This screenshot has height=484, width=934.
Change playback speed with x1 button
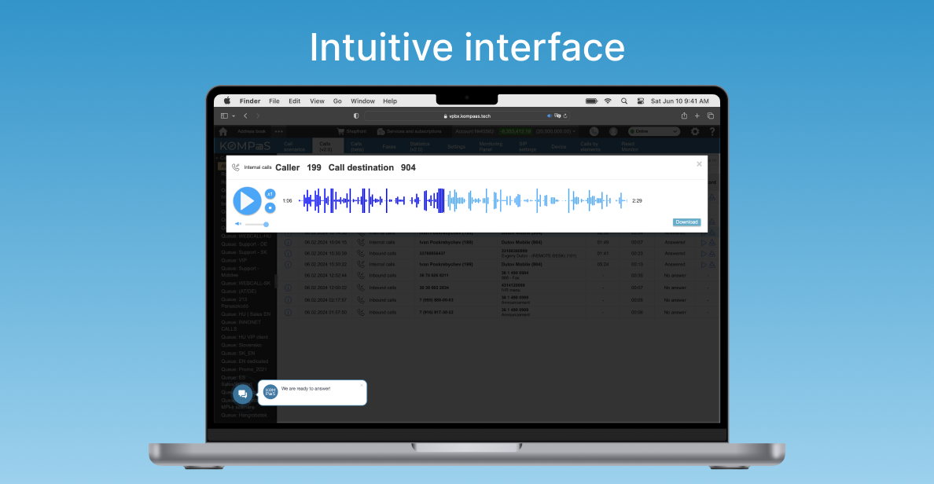click(270, 194)
